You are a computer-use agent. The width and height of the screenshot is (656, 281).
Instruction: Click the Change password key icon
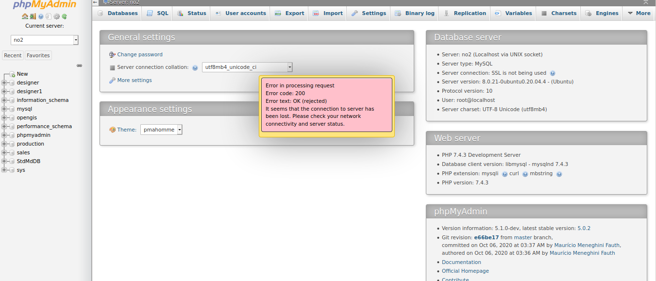point(112,55)
